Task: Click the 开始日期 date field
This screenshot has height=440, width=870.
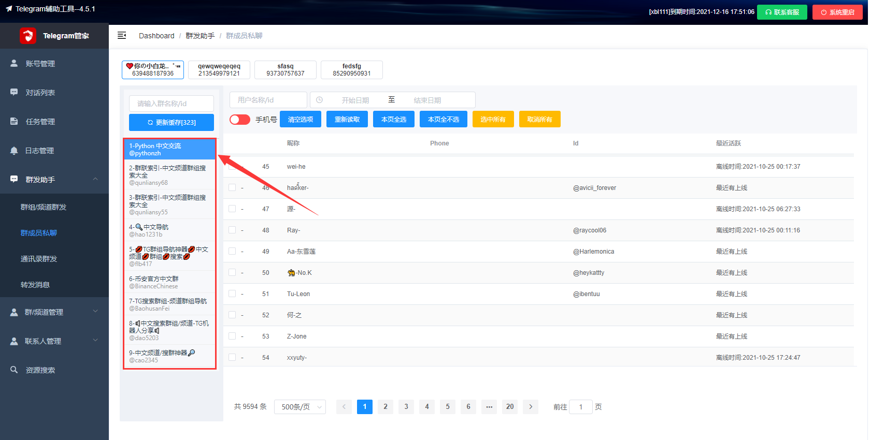Action: tap(355, 100)
